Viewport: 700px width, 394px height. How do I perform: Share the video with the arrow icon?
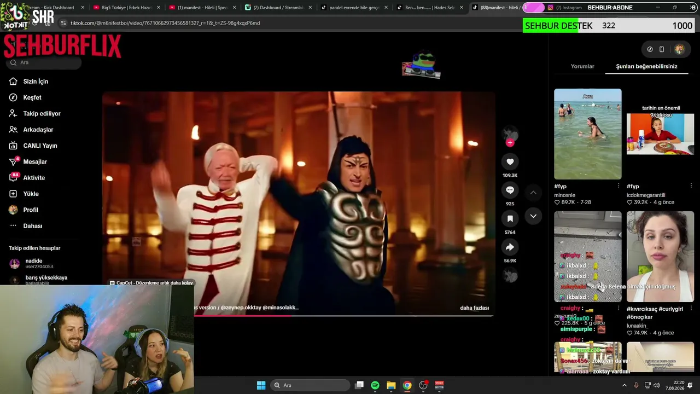[x=510, y=247]
